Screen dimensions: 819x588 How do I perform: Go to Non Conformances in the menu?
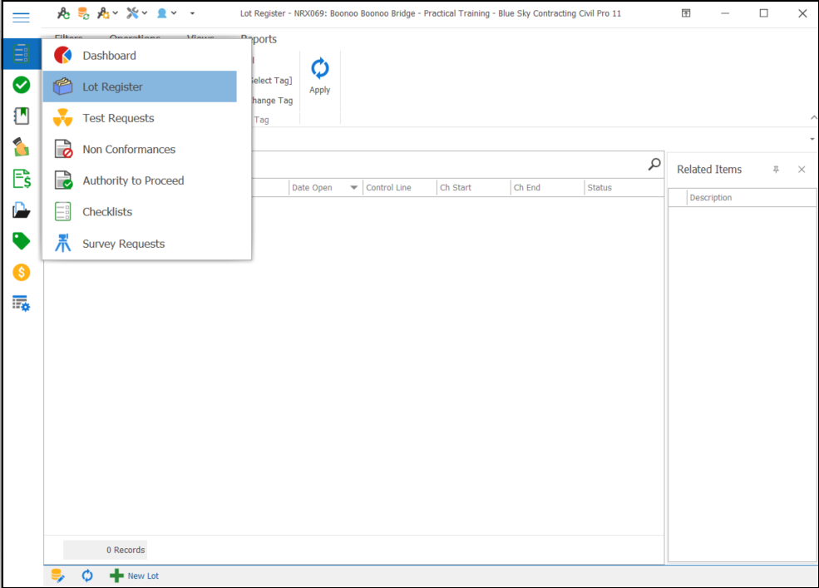click(x=140, y=150)
